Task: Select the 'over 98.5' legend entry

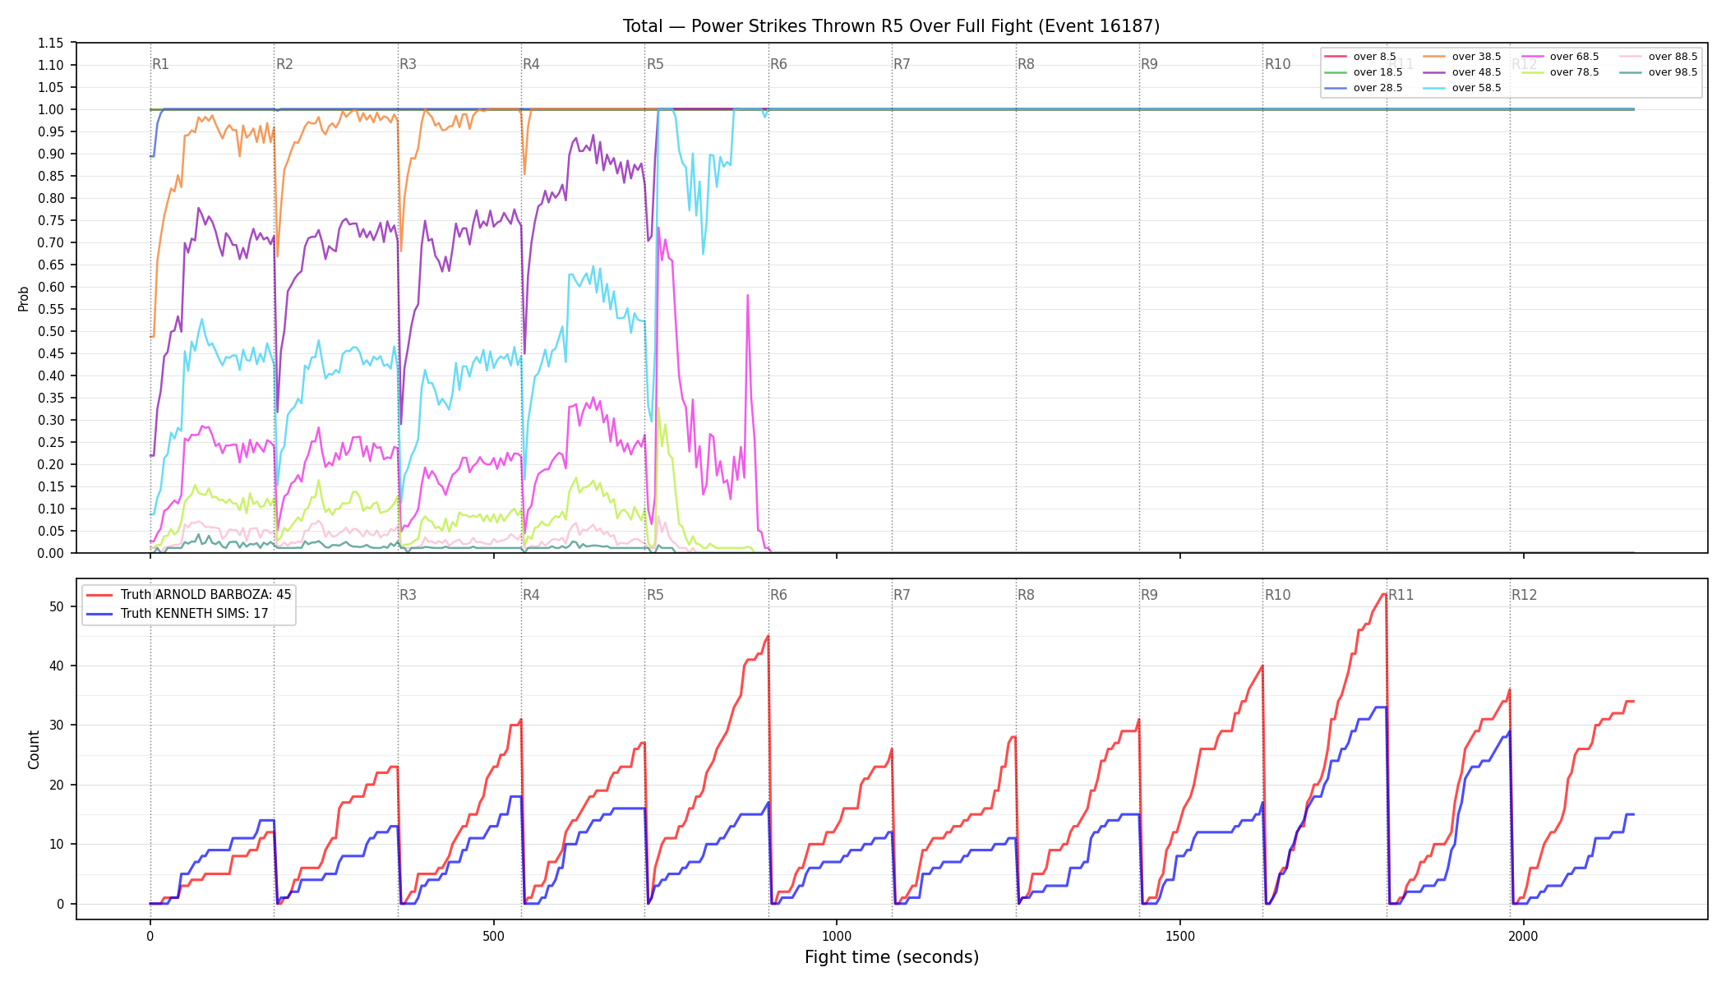Action: click(x=1659, y=72)
